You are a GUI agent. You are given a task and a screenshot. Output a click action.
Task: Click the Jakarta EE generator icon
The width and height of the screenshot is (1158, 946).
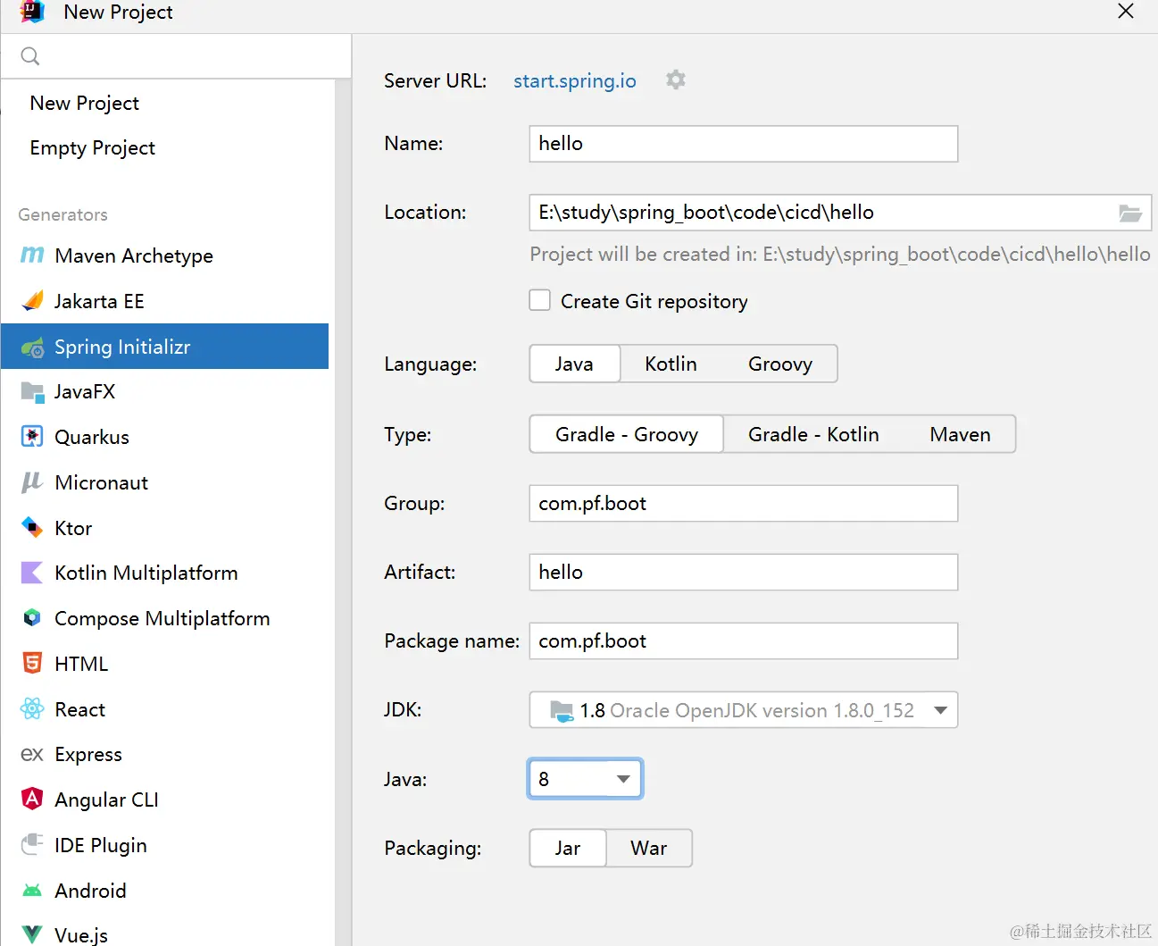(32, 301)
